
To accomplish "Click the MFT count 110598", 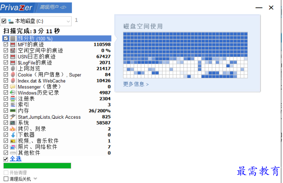I will (x=102, y=45).
